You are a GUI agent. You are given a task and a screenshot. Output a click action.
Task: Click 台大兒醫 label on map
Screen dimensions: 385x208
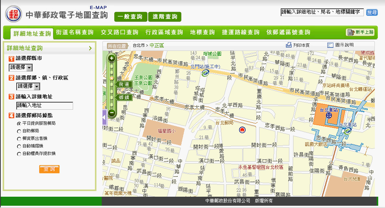(352, 179)
